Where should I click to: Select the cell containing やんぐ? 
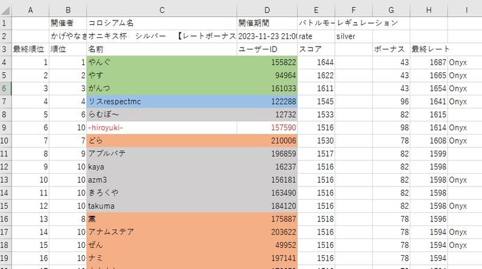[162, 62]
